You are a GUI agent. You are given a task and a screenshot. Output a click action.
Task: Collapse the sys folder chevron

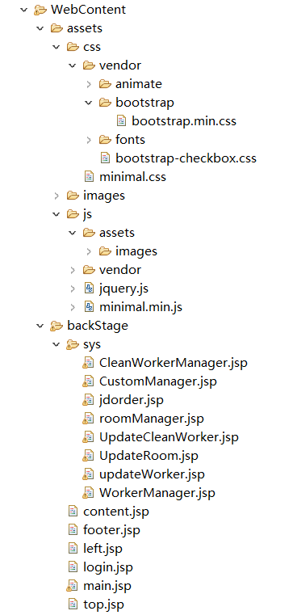coord(56,344)
